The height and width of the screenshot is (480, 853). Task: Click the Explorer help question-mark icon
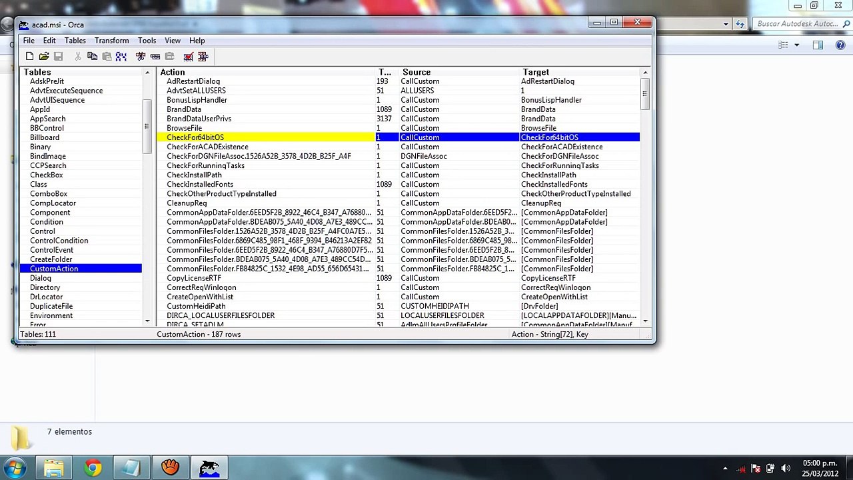[x=839, y=45]
